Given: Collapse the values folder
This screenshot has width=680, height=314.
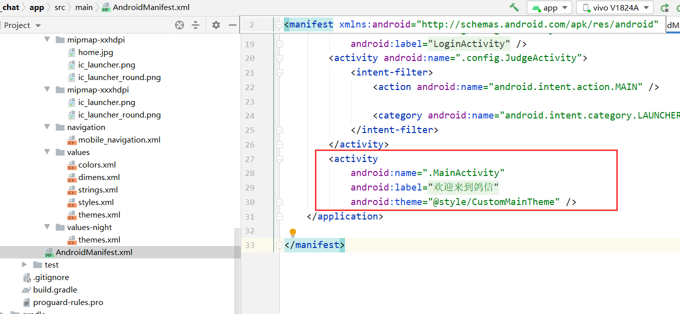Looking at the screenshot, I should click(x=47, y=152).
